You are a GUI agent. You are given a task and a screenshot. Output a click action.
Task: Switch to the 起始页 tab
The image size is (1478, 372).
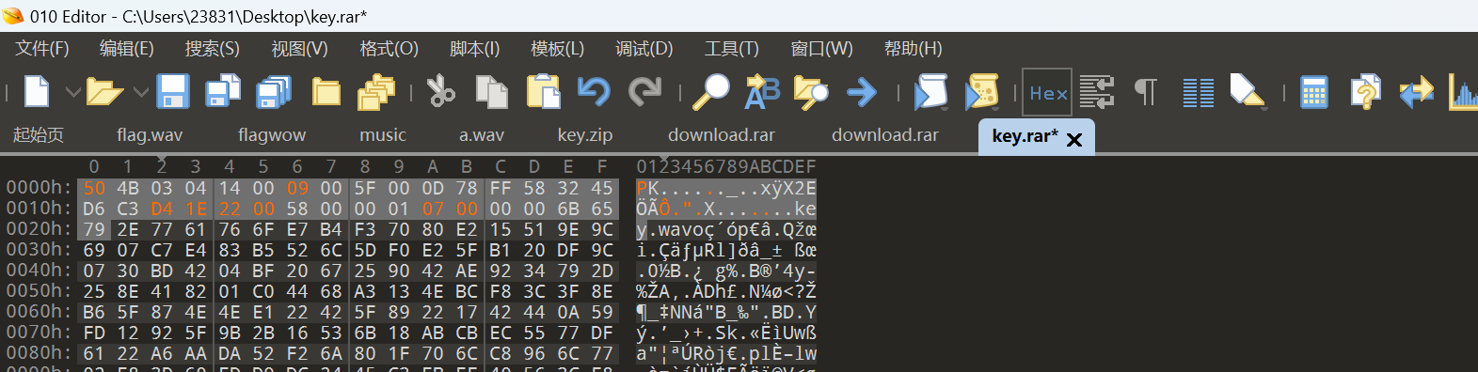tap(39, 135)
